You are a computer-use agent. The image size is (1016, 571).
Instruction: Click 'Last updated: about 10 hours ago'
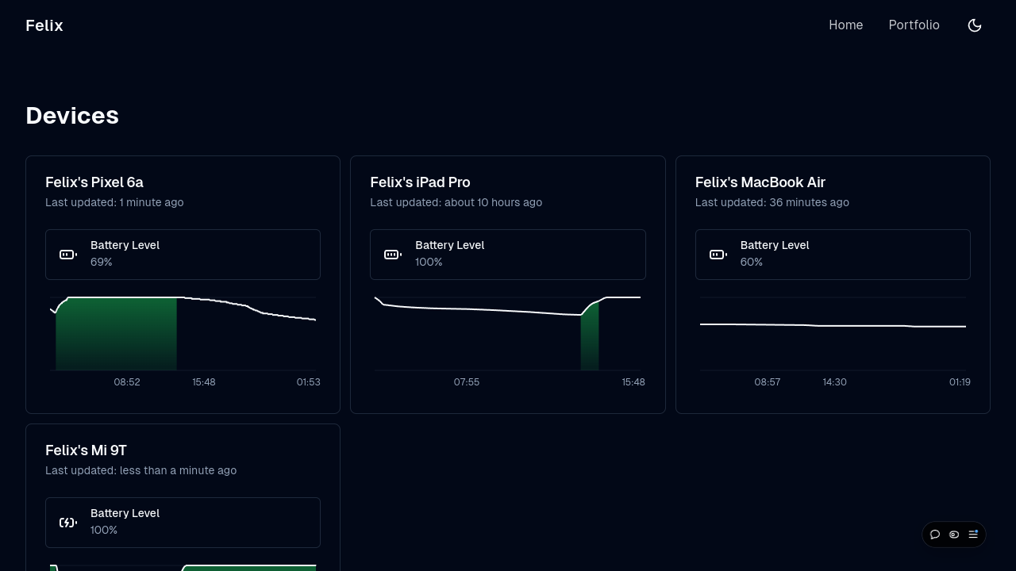tap(456, 202)
